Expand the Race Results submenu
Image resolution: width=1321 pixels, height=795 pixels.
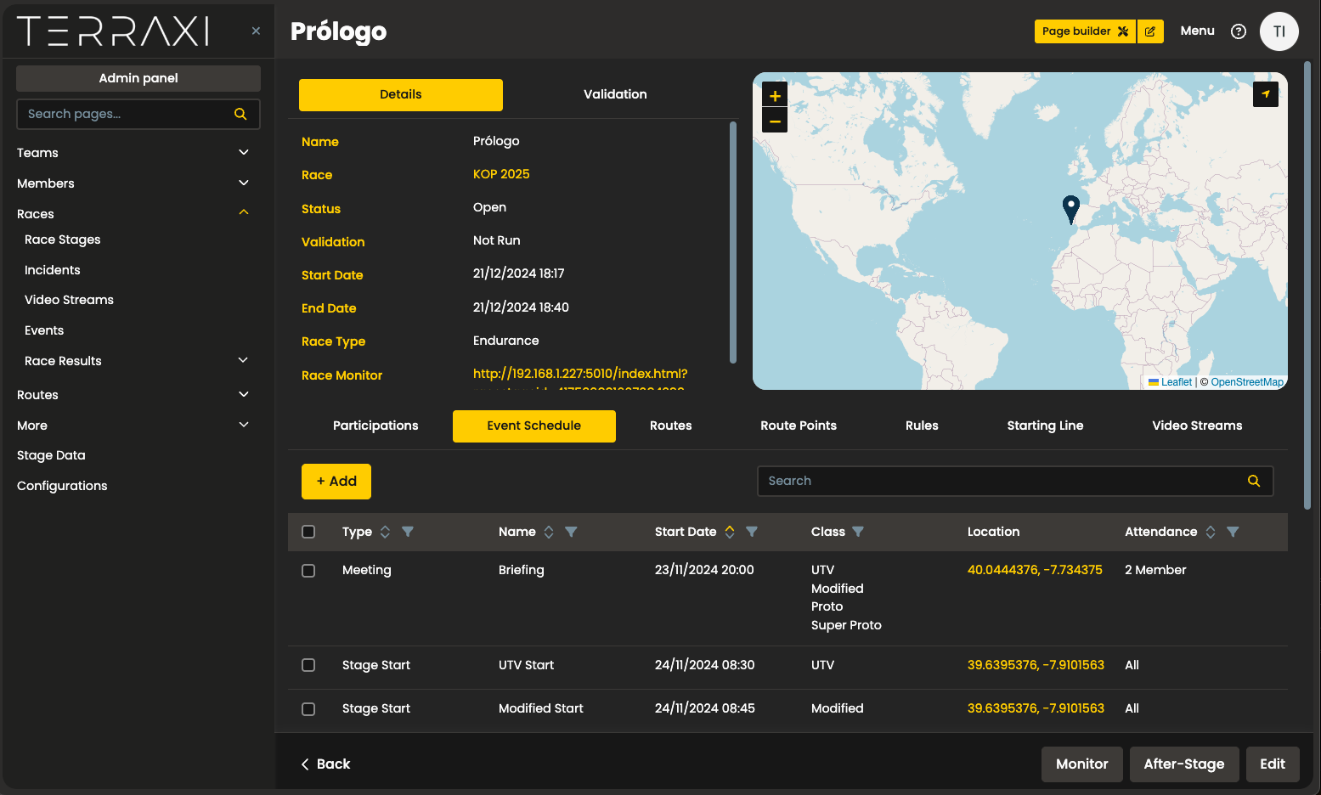pos(243,360)
